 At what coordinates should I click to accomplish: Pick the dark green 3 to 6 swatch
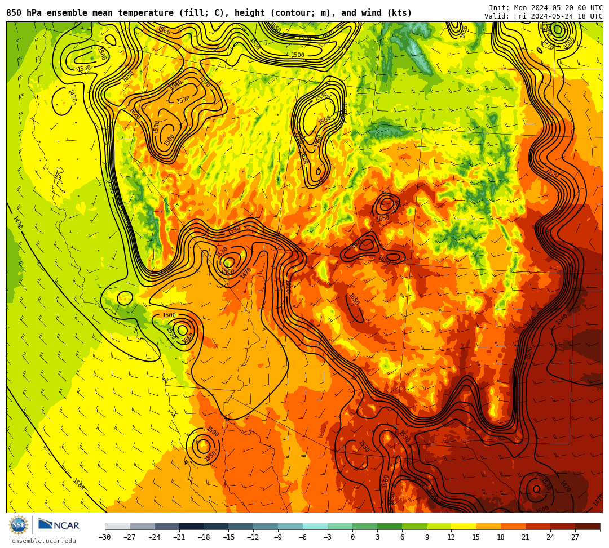pyautogui.click(x=390, y=526)
